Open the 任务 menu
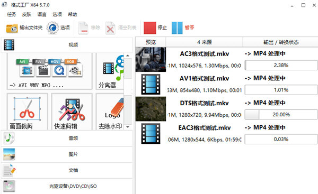318x194 pixels. pyautogui.click(x=11, y=14)
